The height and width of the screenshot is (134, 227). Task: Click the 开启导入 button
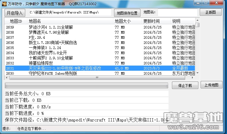point(15,13)
